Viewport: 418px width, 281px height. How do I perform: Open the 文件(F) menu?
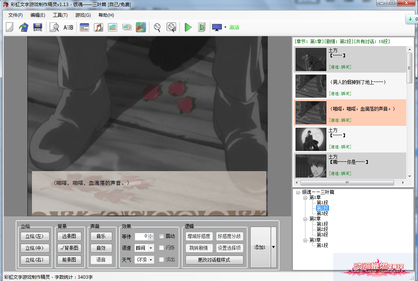[x=16, y=15]
